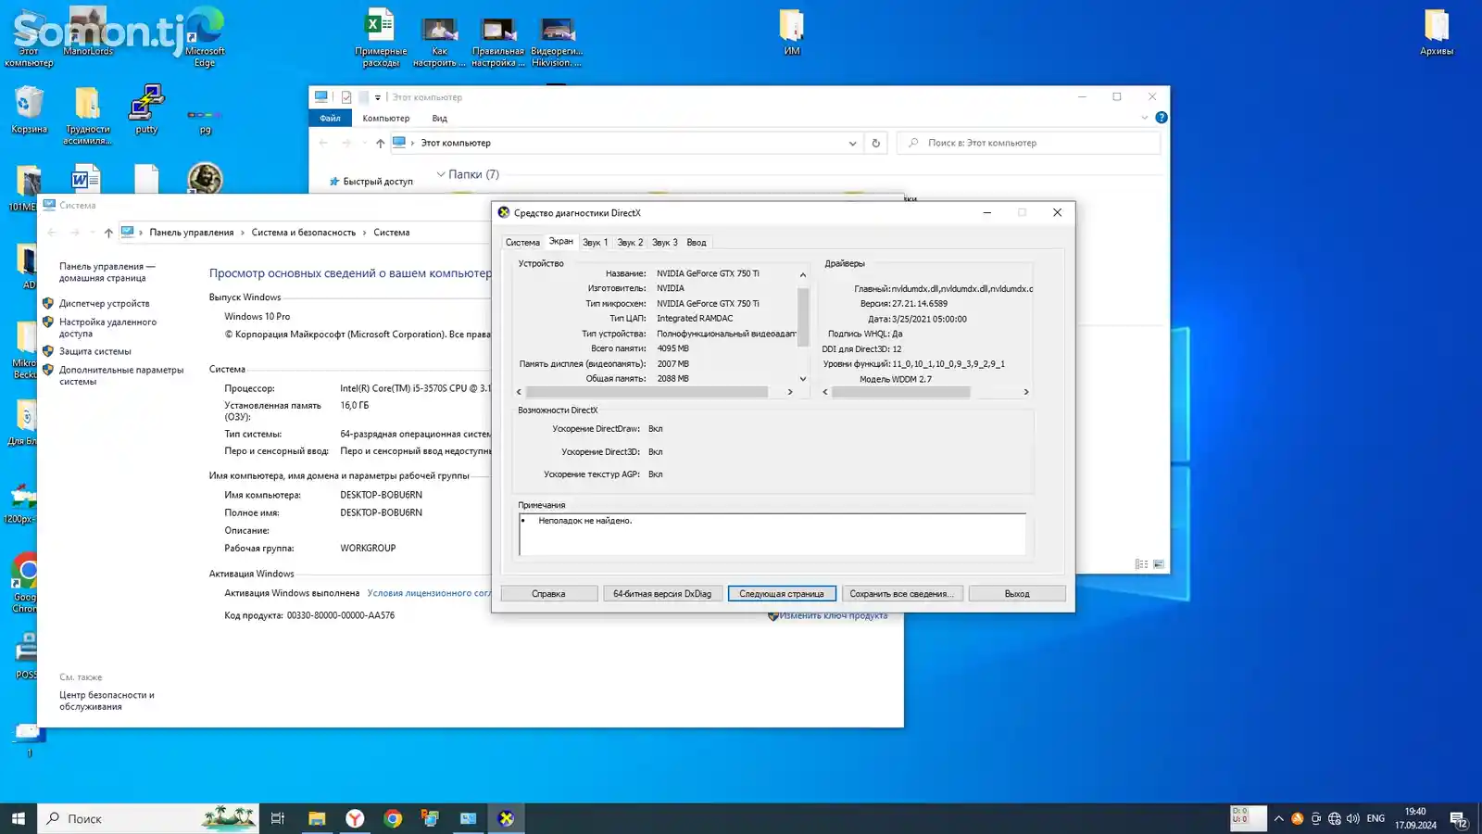The height and width of the screenshot is (834, 1482).
Task: Open the Вид ribbon tab
Action: pos(439,118)
